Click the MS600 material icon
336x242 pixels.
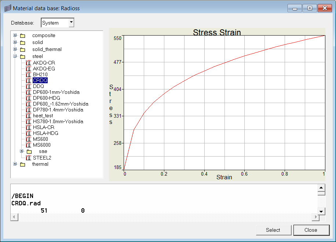point(29,139)
